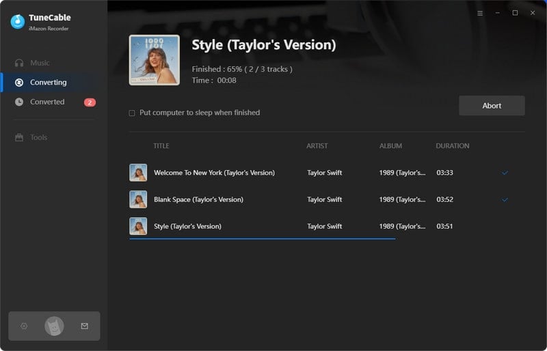
Task: Click album name in Welcome To New York row
Action: 402,173
